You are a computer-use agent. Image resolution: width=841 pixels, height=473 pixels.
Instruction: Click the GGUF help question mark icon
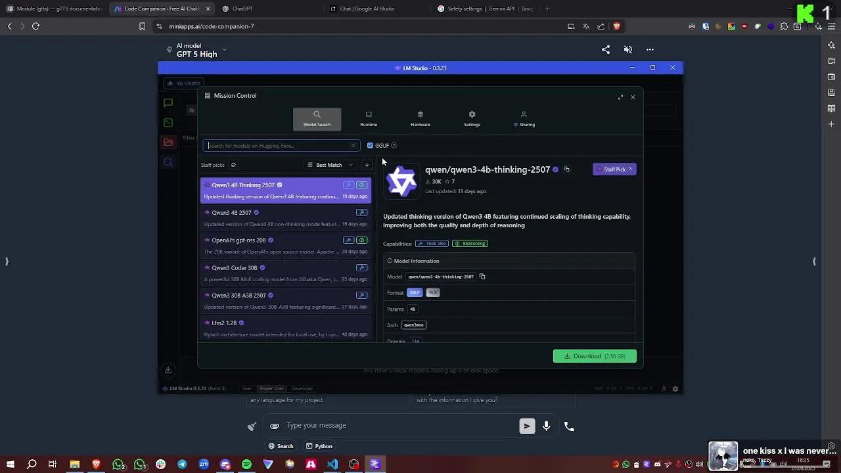pos(394,146)
